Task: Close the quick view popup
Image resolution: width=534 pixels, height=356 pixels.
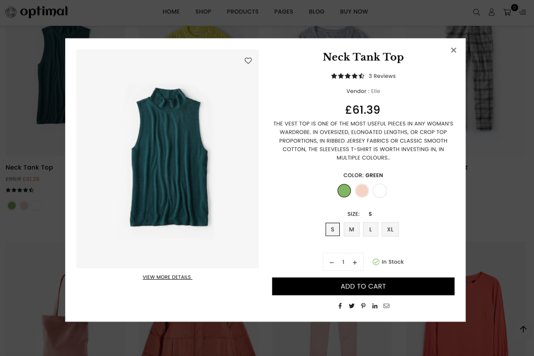Action: coord(453,50)
